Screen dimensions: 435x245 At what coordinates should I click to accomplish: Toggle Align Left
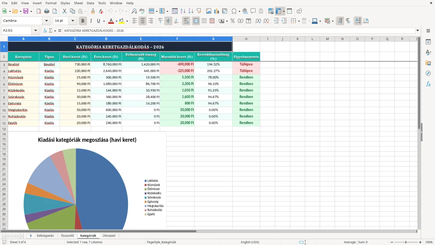[x=135, y=21]
